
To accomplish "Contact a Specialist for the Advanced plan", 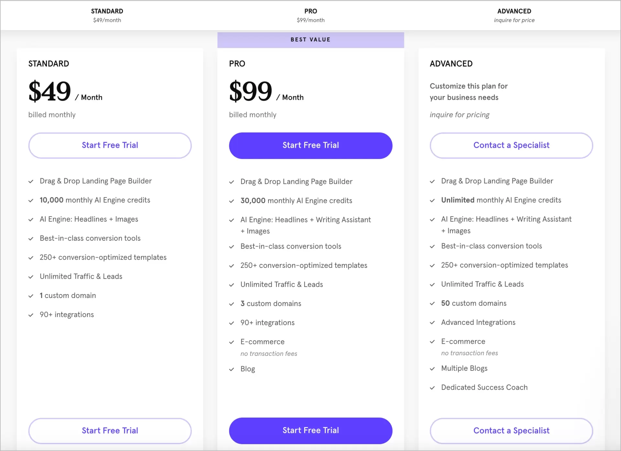I will (511, 145).
